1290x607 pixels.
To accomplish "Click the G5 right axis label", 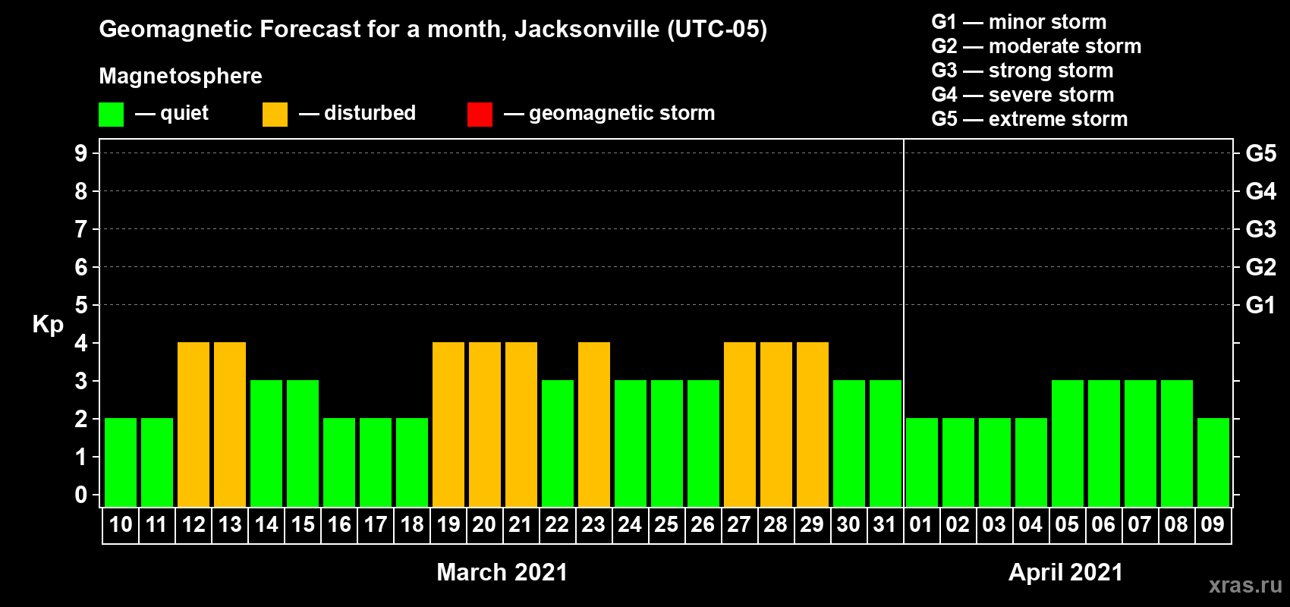I will pos(1261,153).
